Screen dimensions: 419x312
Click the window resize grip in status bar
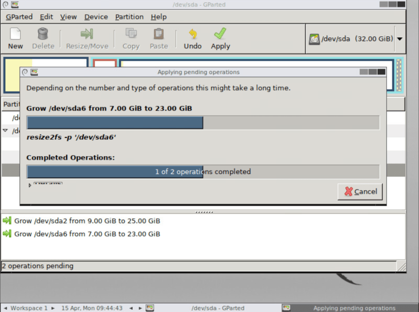tap(401, 267)
